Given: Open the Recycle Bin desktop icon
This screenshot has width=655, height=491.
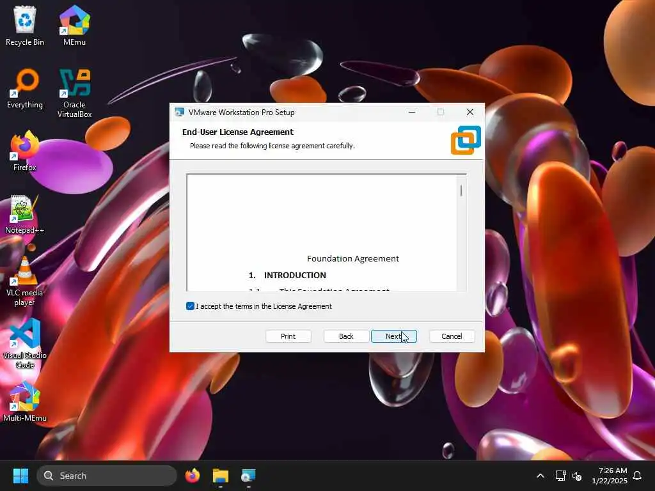Looking at the screenshot, I should tap(25, 25).
